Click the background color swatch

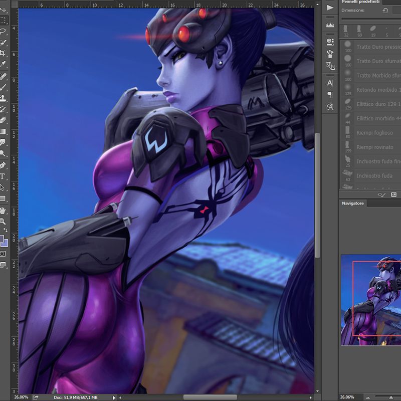(x=5, y=243)
